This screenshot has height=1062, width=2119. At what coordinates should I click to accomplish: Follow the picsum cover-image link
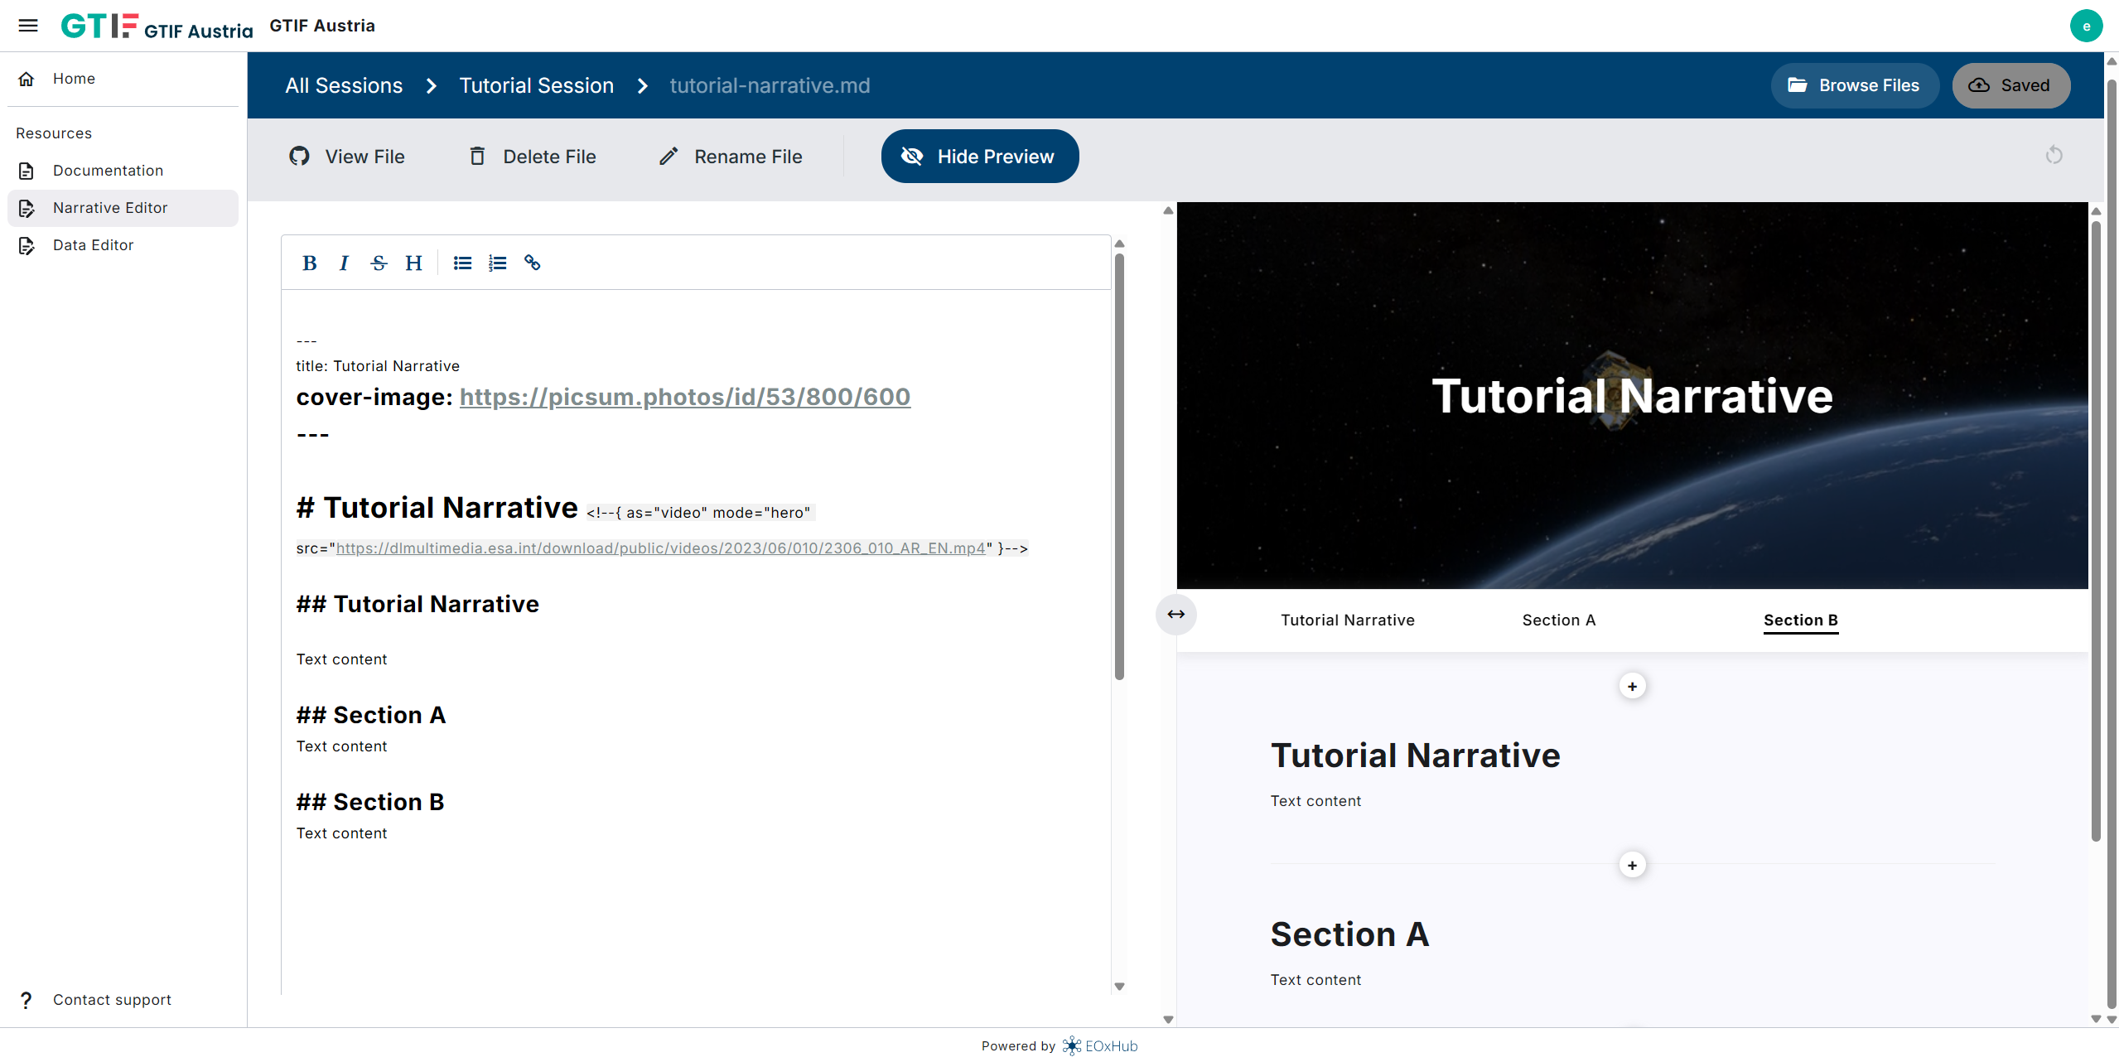pyautogui.click(x=683, y=397)
